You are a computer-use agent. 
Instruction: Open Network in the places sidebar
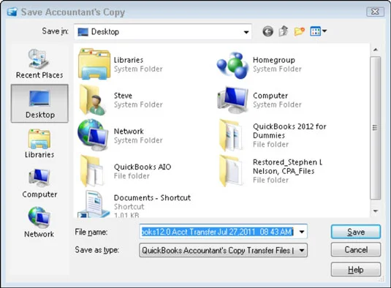(x=39, y=222)
